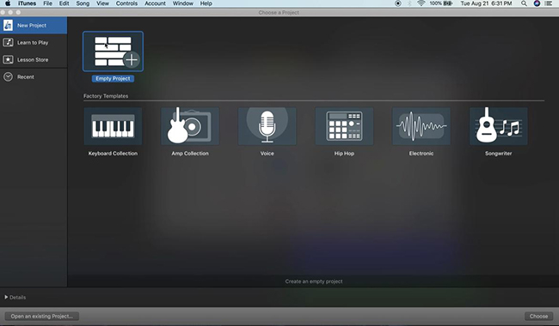Image resolution: width=559 pixels, height=326 pixels.
Task: Open the Account menu
Action: pyautogui.click(x=155, y=3)
